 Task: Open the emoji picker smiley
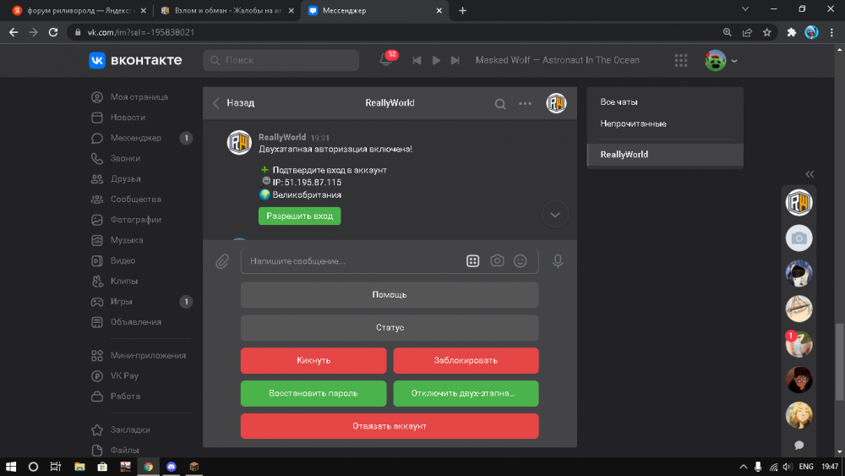tap(520, 261)
